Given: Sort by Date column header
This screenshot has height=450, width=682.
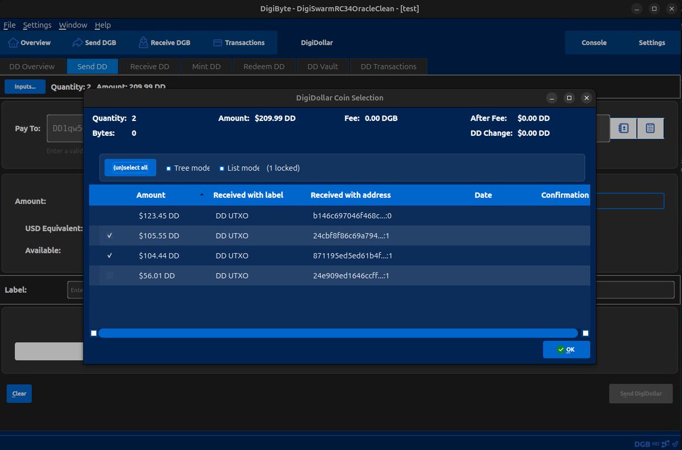Looking at the screenshot, I should click(x=483, y=195).
